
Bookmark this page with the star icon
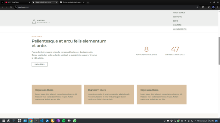click(x=197, y=7)
